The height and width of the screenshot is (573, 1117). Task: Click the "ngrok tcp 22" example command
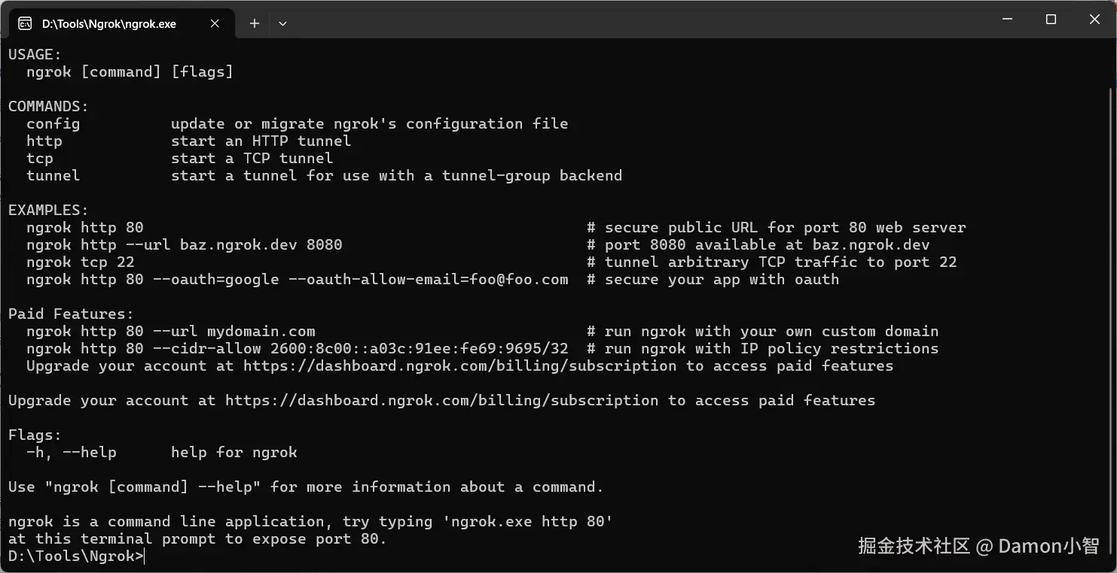80,262
